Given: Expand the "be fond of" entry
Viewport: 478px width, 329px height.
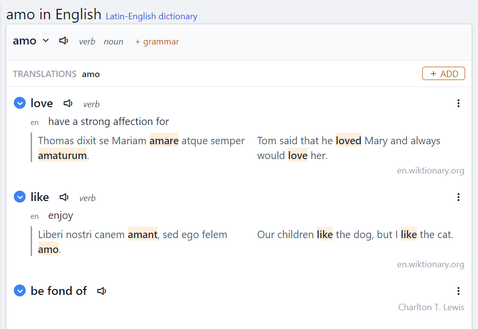Looking at the screenshot, I should [19, 290].
